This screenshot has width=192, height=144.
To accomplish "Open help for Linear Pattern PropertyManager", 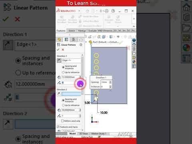I will (81, 45).
